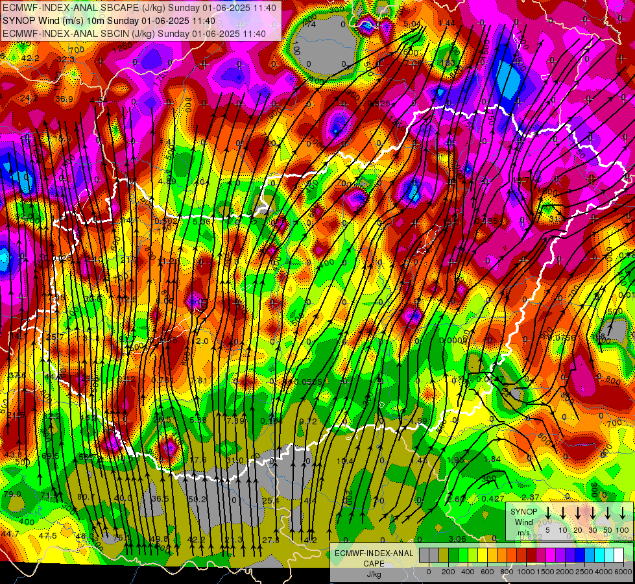Click the '25.4' station value near bottom
Image resolution: width=635 pixels, height=584 pixels.
pyautogui.click(x=270, y=500)
